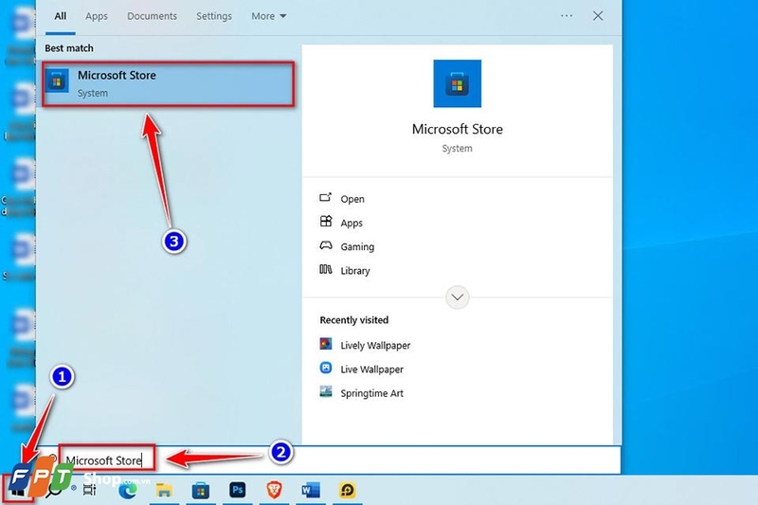The image size is (758, 505).
Task: Launch Microsoft Word from the taskbar
Action: [311, 490]
